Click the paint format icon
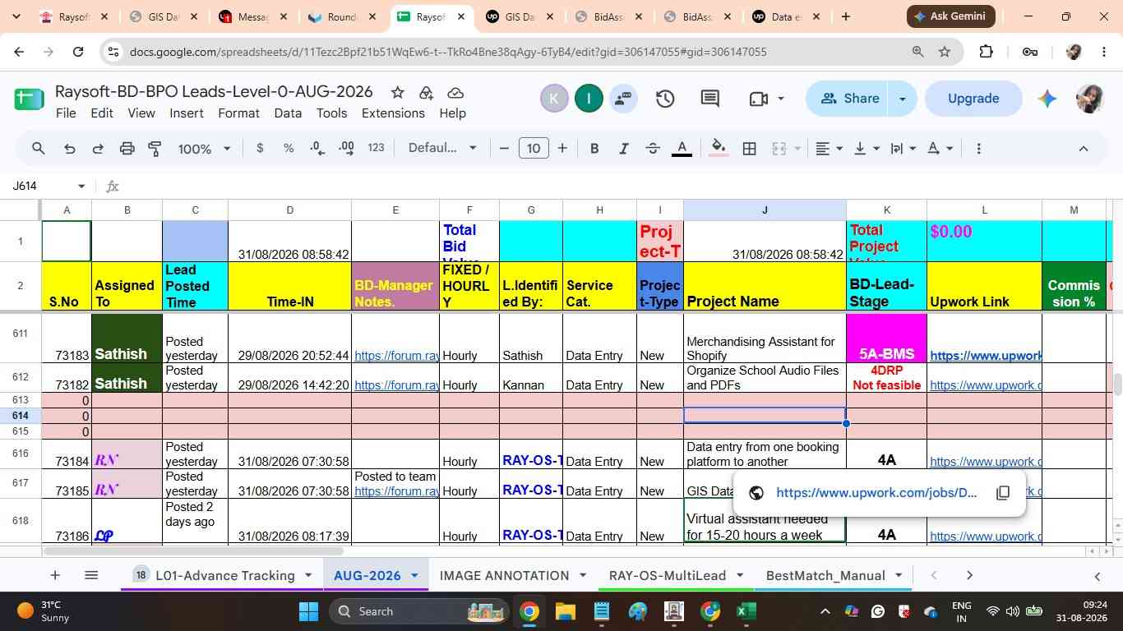1123x631 pixels. point(155,149)
